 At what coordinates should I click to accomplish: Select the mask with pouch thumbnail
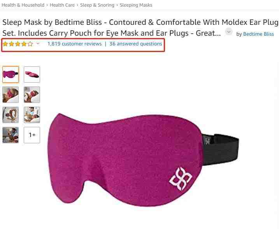(x=32, y=75)
